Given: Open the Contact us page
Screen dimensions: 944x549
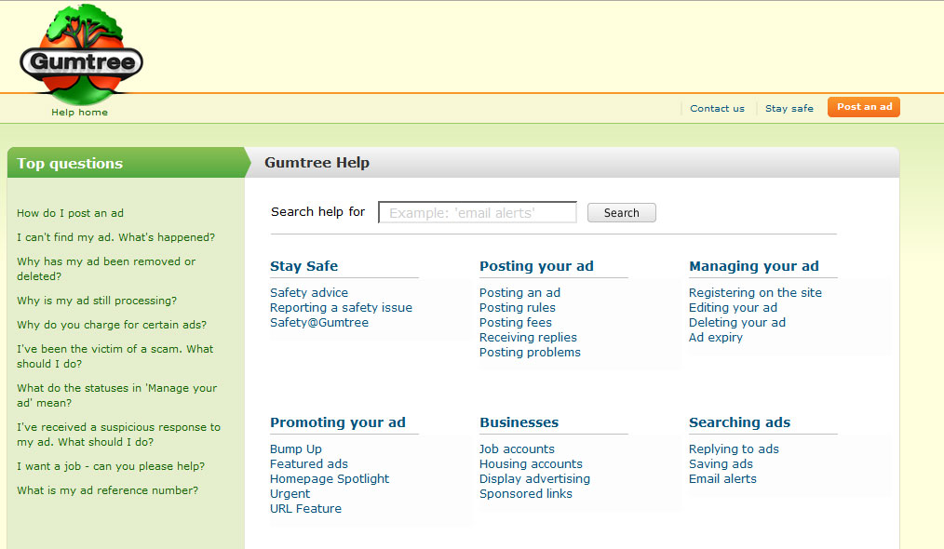Looking at the screenshot, I should [717, 108].
